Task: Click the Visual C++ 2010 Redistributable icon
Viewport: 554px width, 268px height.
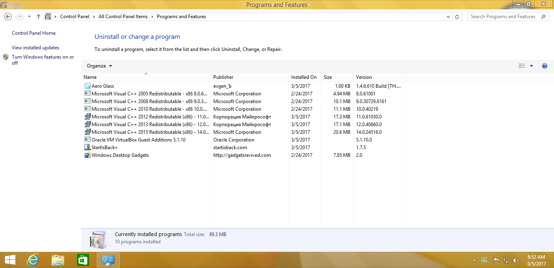Action: pos(87,109)
